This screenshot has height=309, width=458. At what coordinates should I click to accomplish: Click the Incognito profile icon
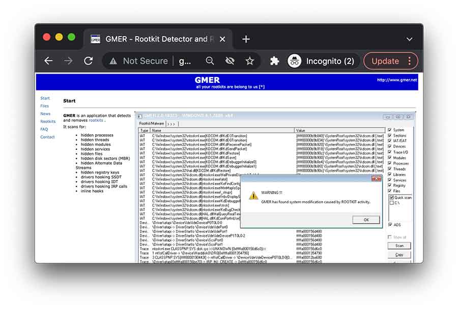pyautogui.click(x=295, y=61)
